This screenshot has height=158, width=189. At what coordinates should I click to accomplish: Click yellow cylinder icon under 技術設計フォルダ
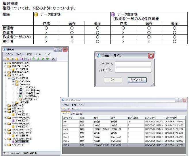13,69
